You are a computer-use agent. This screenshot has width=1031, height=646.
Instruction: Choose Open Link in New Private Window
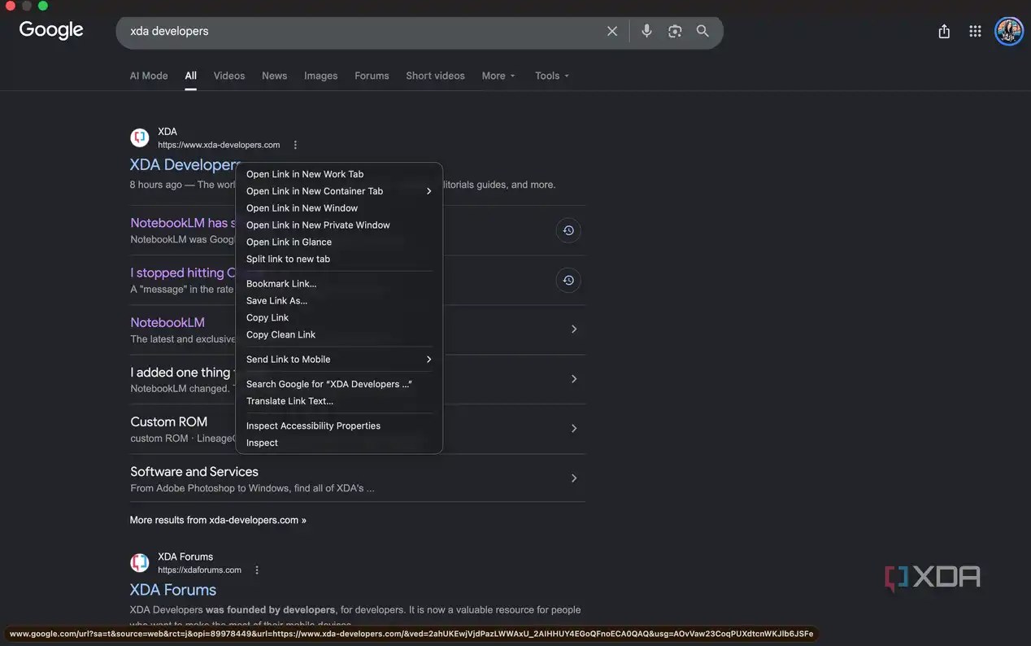[x=339, y=225]
